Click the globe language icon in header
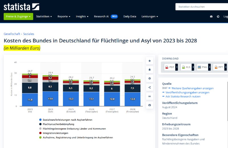 coord(218,17)
